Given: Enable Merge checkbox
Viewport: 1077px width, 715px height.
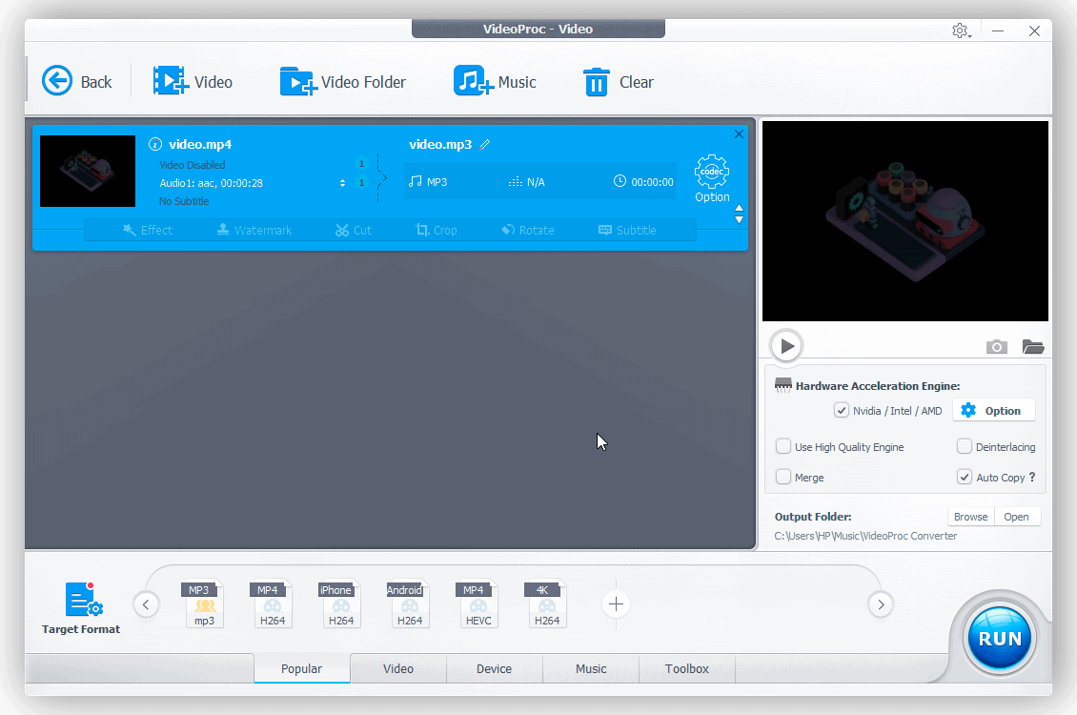Looking at the screenshot, I should tap(783, 477).
